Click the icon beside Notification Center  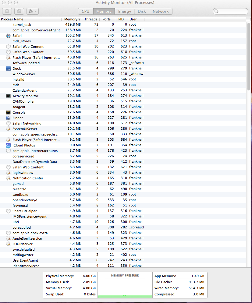(8, 178)
